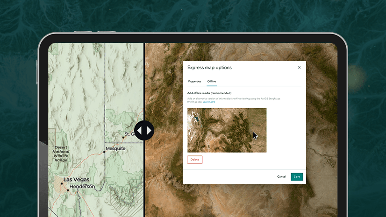Click the offline media image thumbnail

(227, 130)
